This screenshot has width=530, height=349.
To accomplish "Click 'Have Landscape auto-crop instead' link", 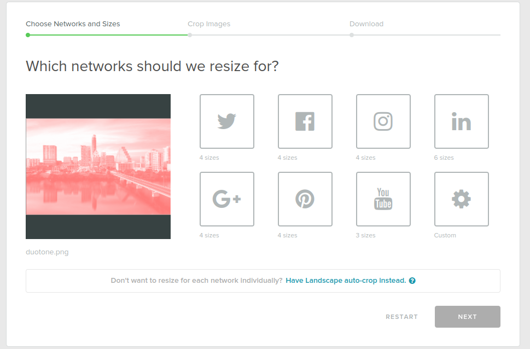I will click(346, 281).
